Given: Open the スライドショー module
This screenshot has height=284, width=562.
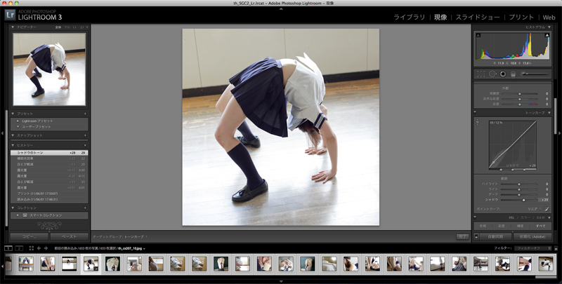Looking at the screenshot, I should [x=478, y=17].
